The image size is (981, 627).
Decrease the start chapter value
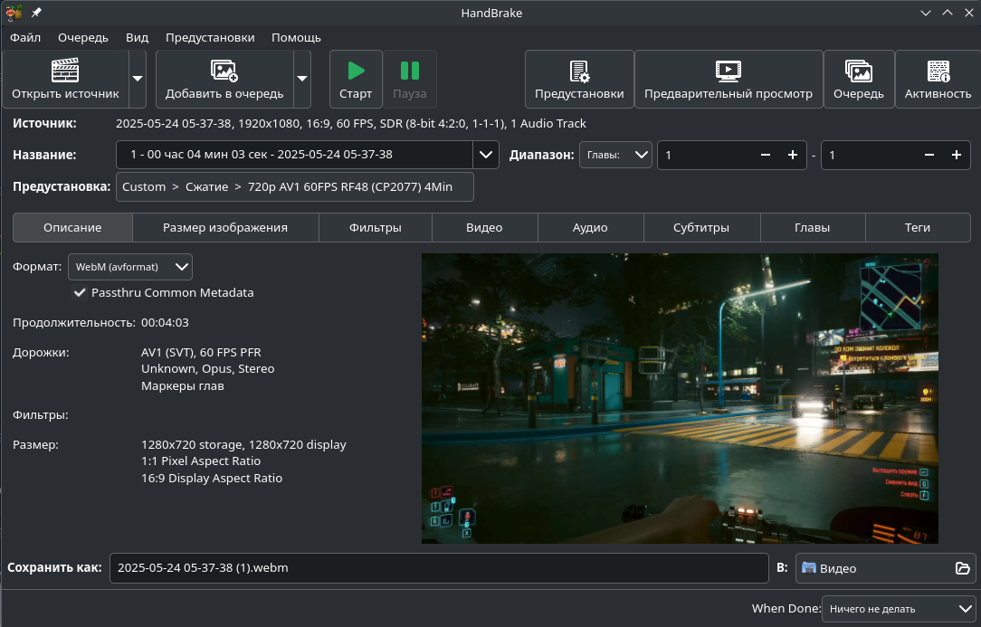coord(765,155)
